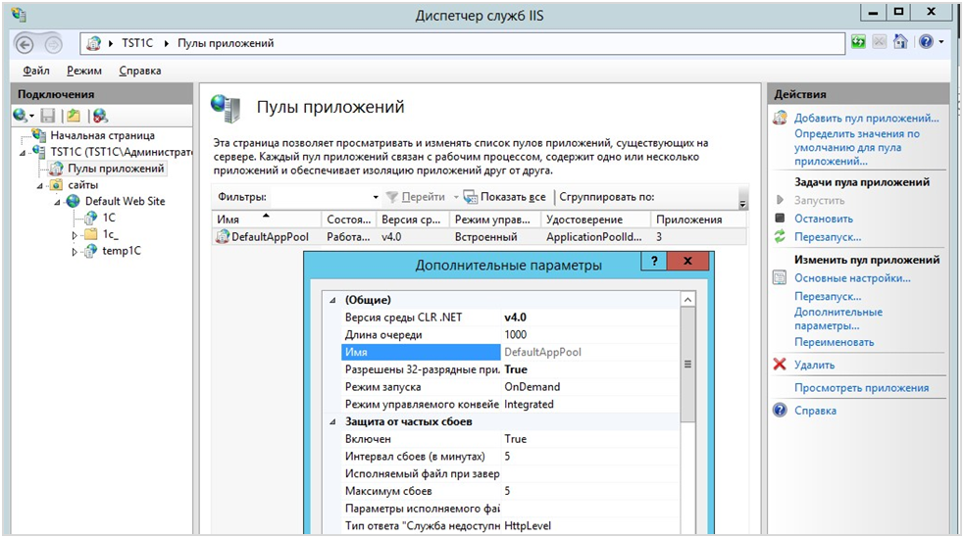
Task: Click the properties dialog vertical scrollbar
Action: [687, 364]
